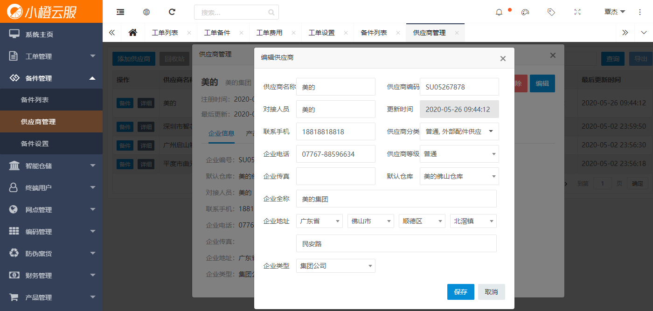Close the 编辑供应商 dialog
Image resolution: width=653 pixels, height=311 pixels.
pos(503,59)
